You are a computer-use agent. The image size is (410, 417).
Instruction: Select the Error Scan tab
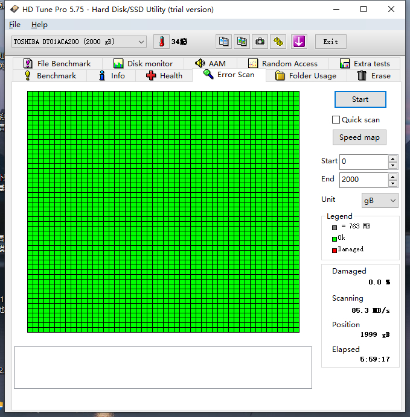[x=229, y=75]
